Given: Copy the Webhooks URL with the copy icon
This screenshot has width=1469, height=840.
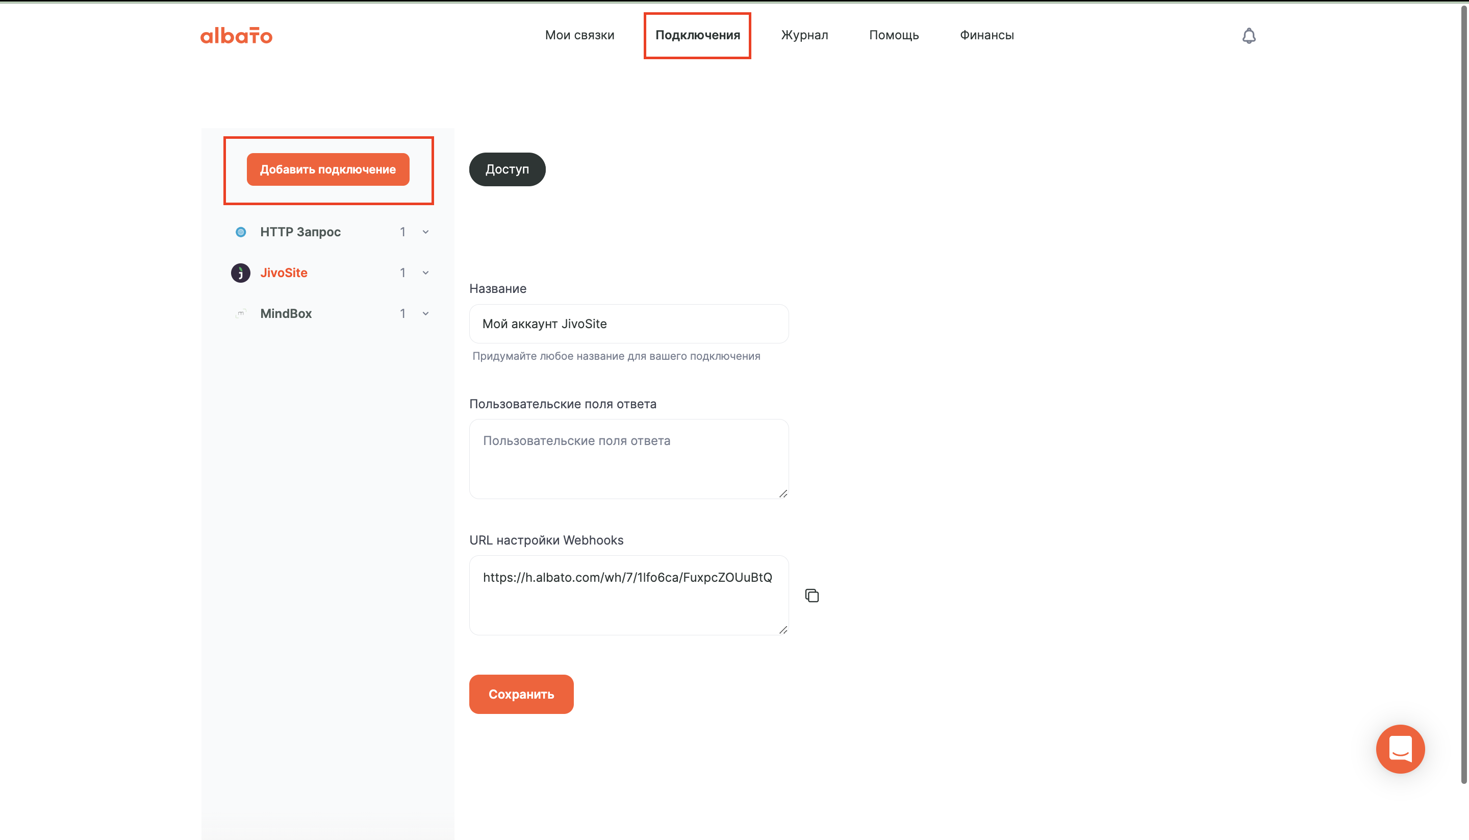Looking at the screenshot, I should [812, 596].
